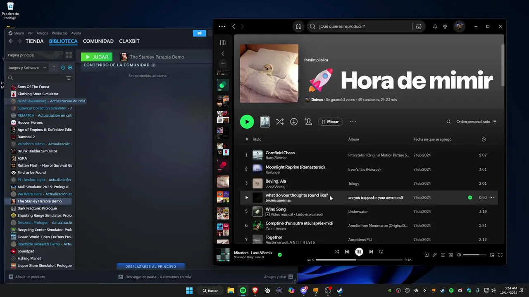Open Spotify notifications bell

435,26
